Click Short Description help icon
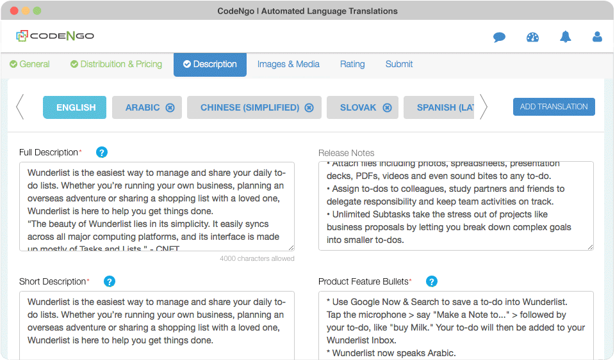The image size is (615, 360). pyautogui.click(x=110, y=281)
